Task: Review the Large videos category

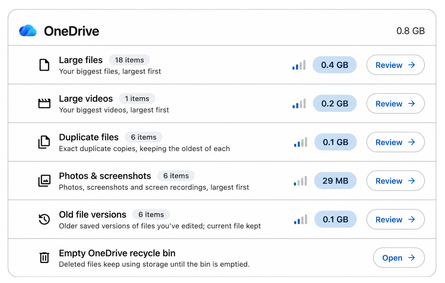Action: pyautogui.click(x=395, y=104)
